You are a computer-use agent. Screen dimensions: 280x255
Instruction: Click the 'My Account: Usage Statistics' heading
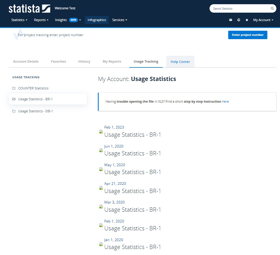[137, 79]
